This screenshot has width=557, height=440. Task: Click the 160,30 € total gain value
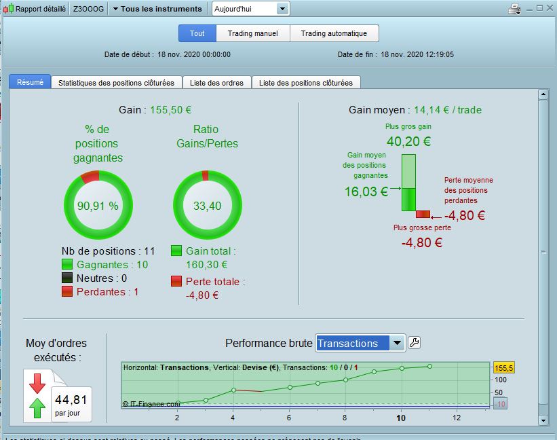pyautogui.click(x=207, y=265)
